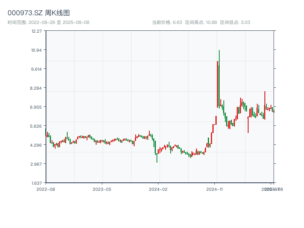Click y-axis value 10.94
This screenshot has width=304, height=228.
tap(36, 50)
